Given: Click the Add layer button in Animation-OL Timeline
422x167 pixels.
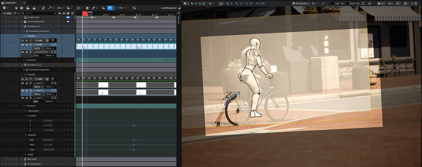Looking at the screenshot, I should point(39,40).
